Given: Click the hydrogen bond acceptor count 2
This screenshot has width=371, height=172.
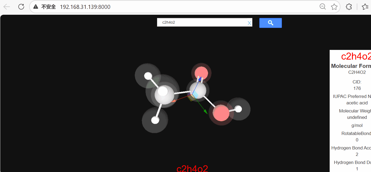Looking at the screenshot, I should click(357, 154).
